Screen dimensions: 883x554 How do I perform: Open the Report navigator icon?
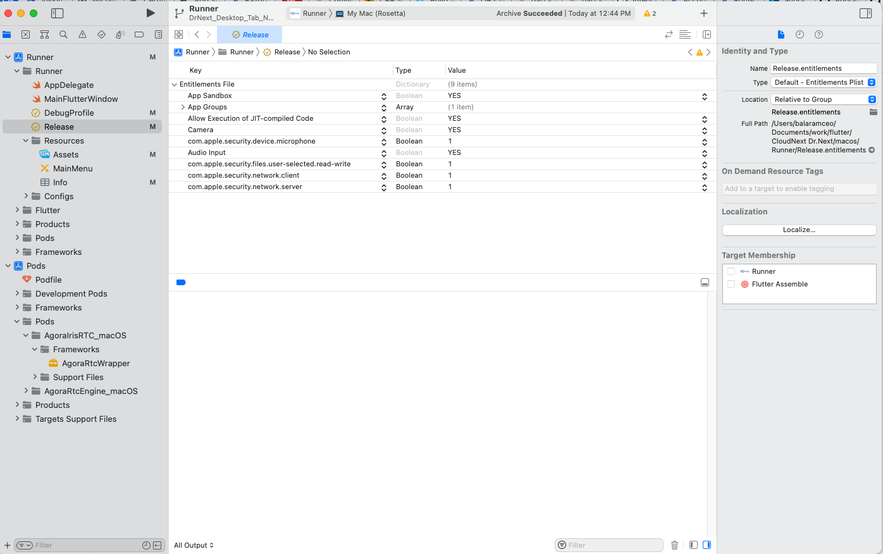point(158,35)
